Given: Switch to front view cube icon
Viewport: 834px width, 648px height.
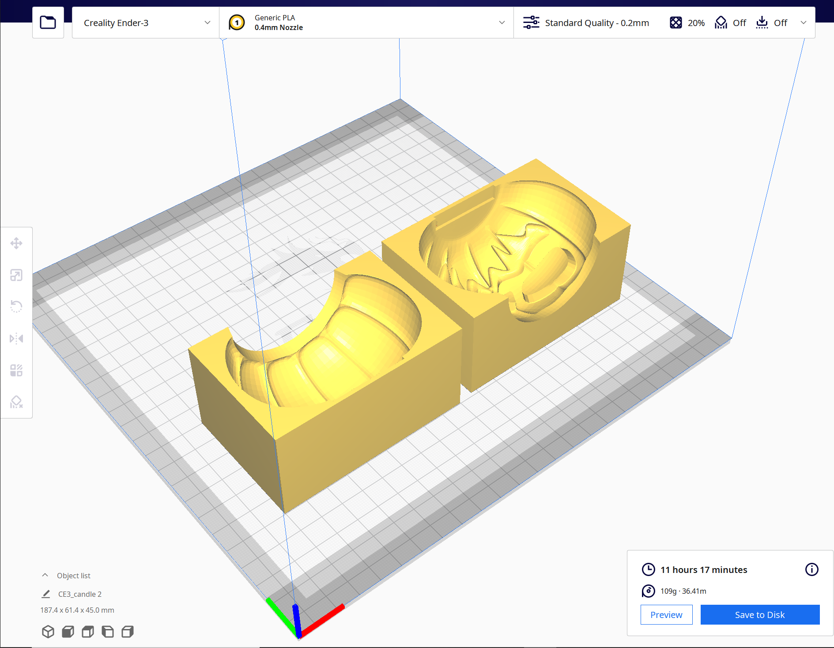Looking at the screenshot, I should 68,632.
